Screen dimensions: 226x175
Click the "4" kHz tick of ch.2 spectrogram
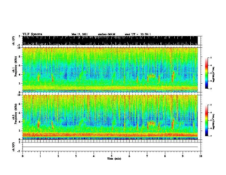click(20, 122)
